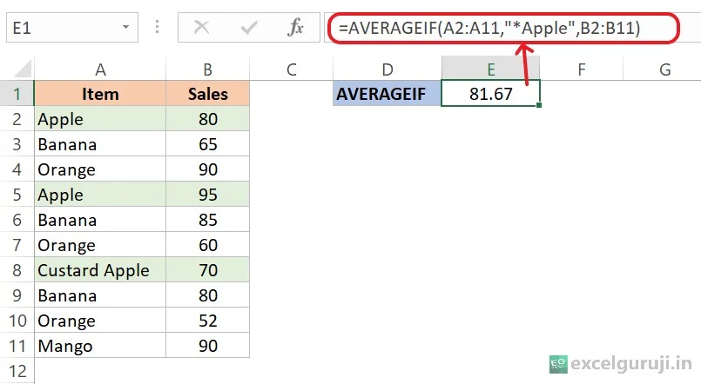Click the fill handle of cell E1
The image size is (701, 384).
click(x=539, y=105)
